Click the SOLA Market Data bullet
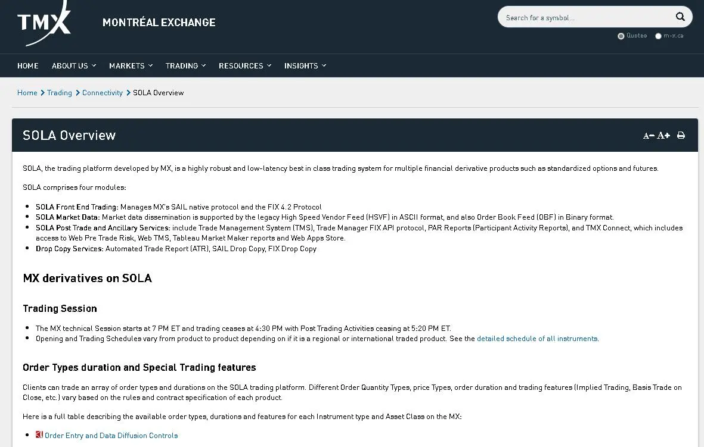 tap(325, 217)
